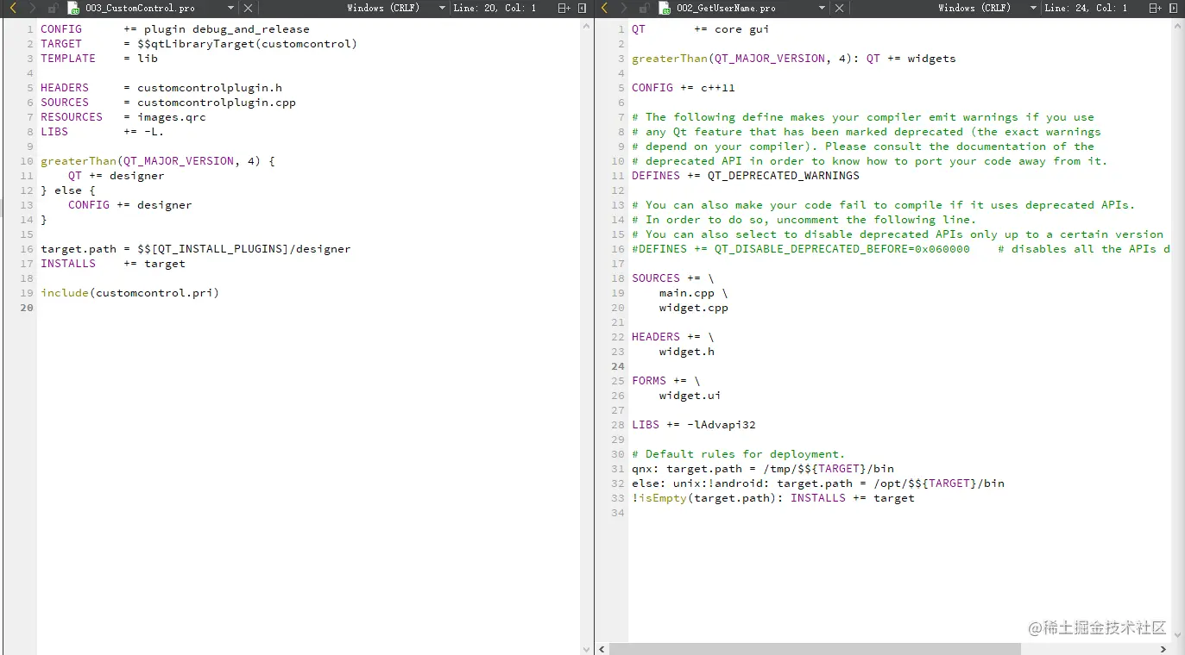Screen dimensions: 1185x655
Task: Click line number 10 in the left editor gutter
Action: [26, 161]
